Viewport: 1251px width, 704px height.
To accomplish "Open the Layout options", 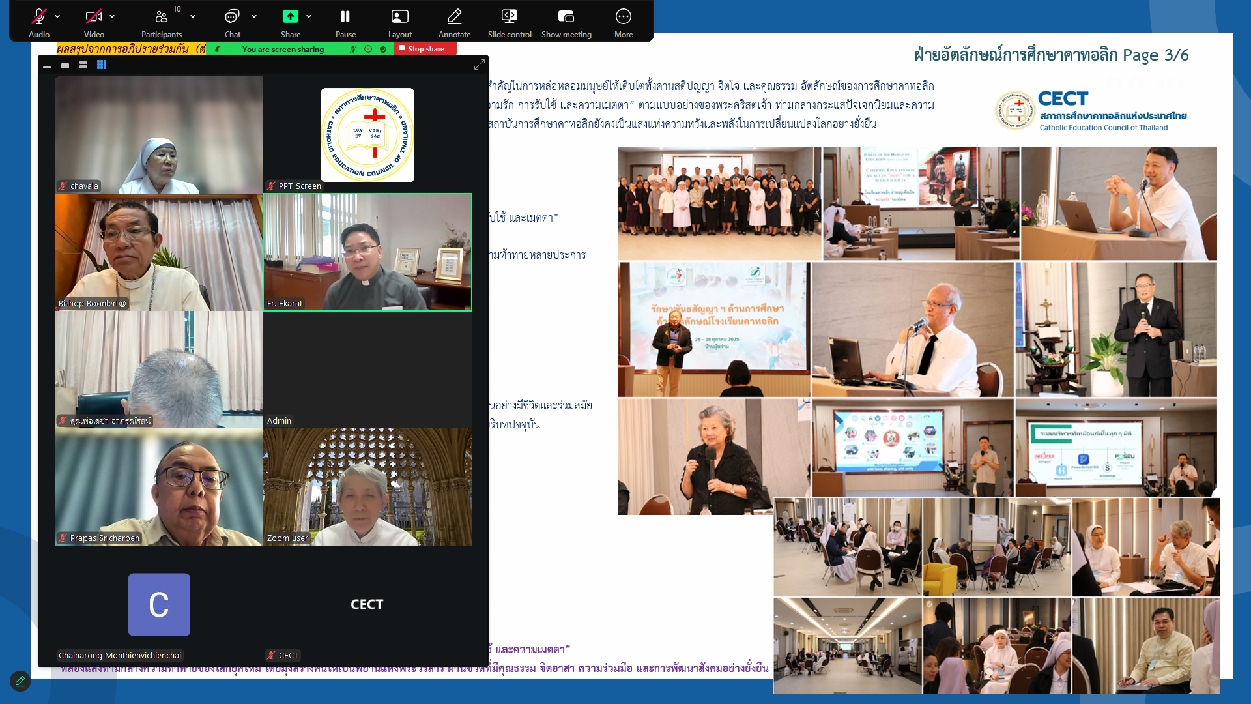I will coord(399,17).
